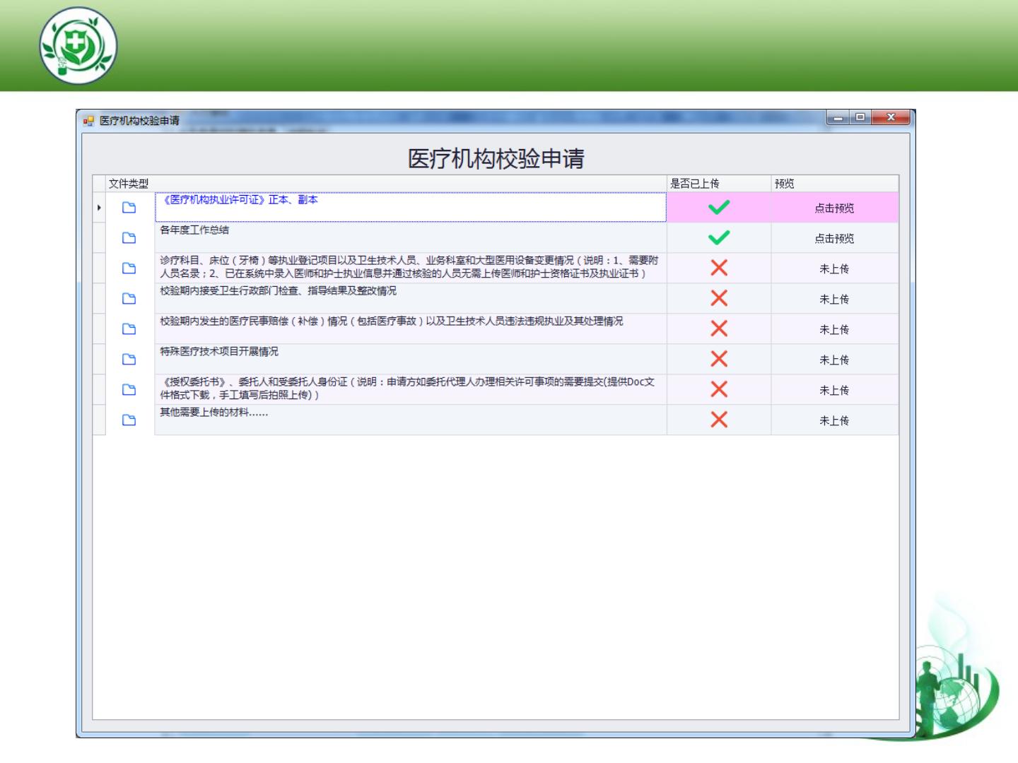1018x763 pixels.
Task: Open upload folder icon for 诊疗科目 row
Action: click(x=129, y=268)
